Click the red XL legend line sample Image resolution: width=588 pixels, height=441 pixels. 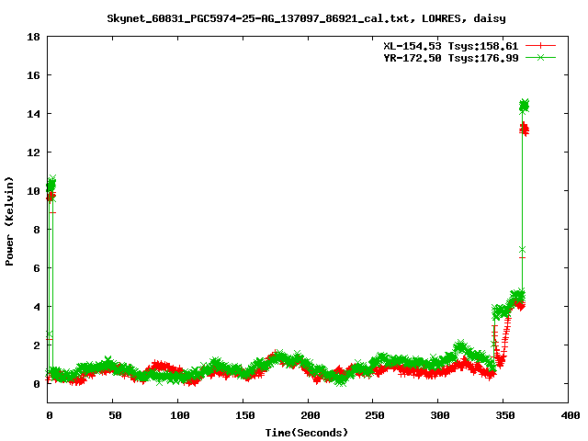click(x=540, y=46)
